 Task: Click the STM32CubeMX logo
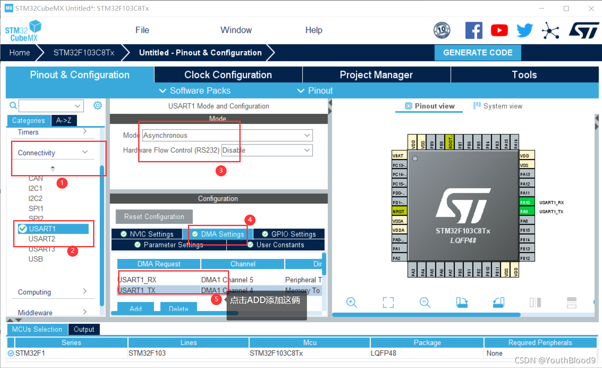(x=23, y=31)
